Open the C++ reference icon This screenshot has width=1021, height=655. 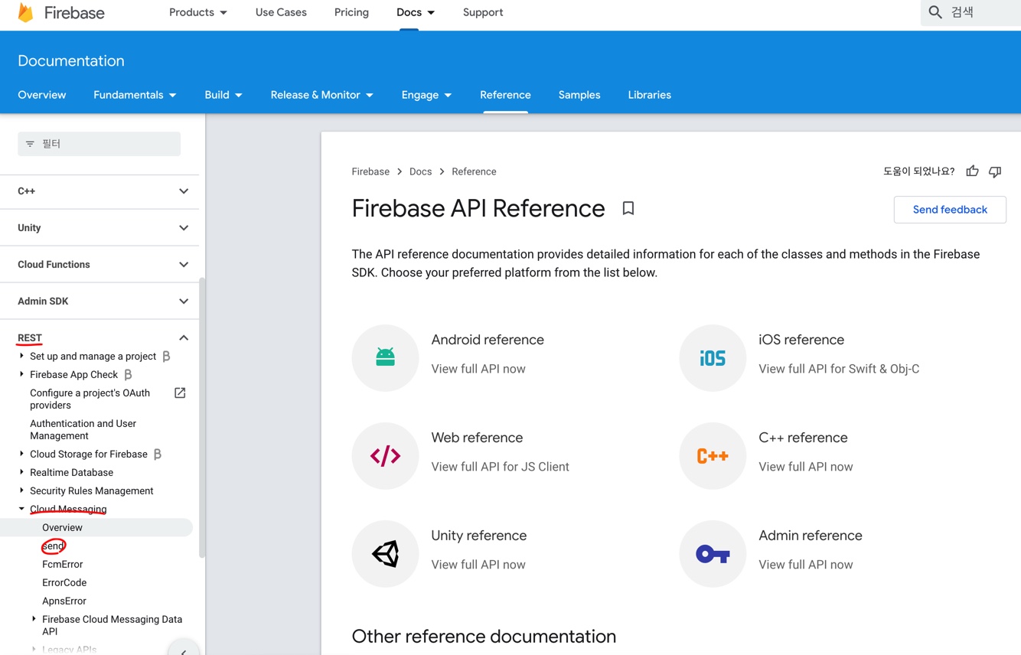(x=713, y=455)
